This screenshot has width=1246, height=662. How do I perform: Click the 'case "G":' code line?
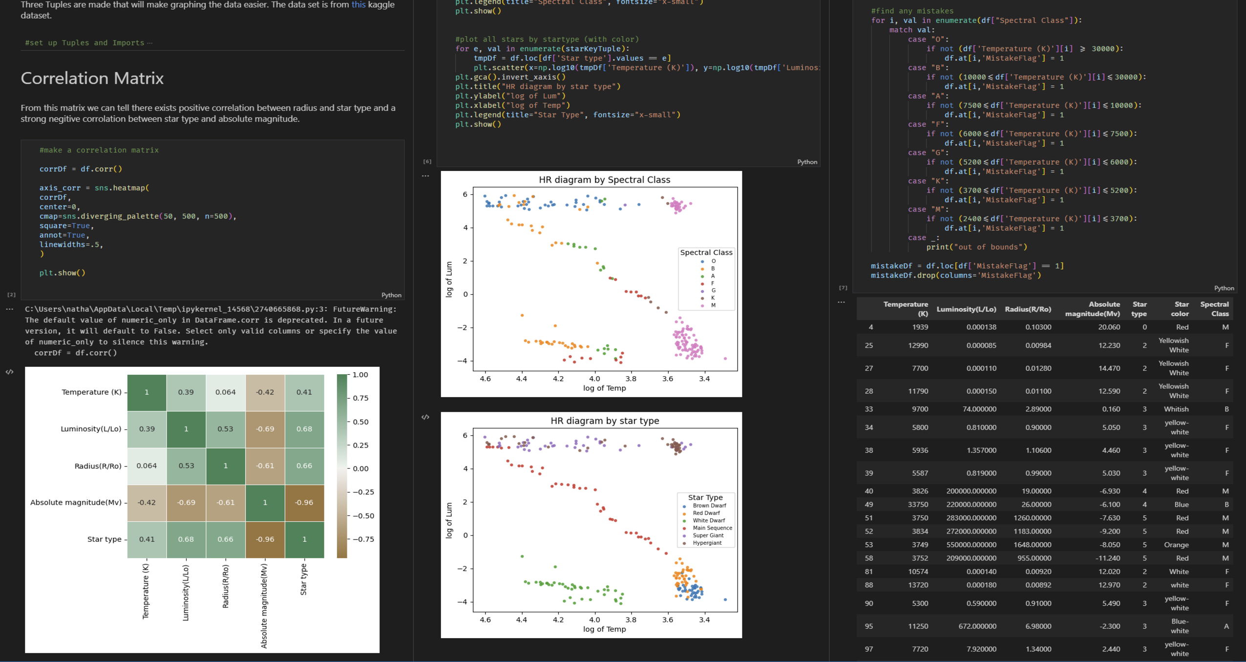pyautogui.click(x=928, y=153)
